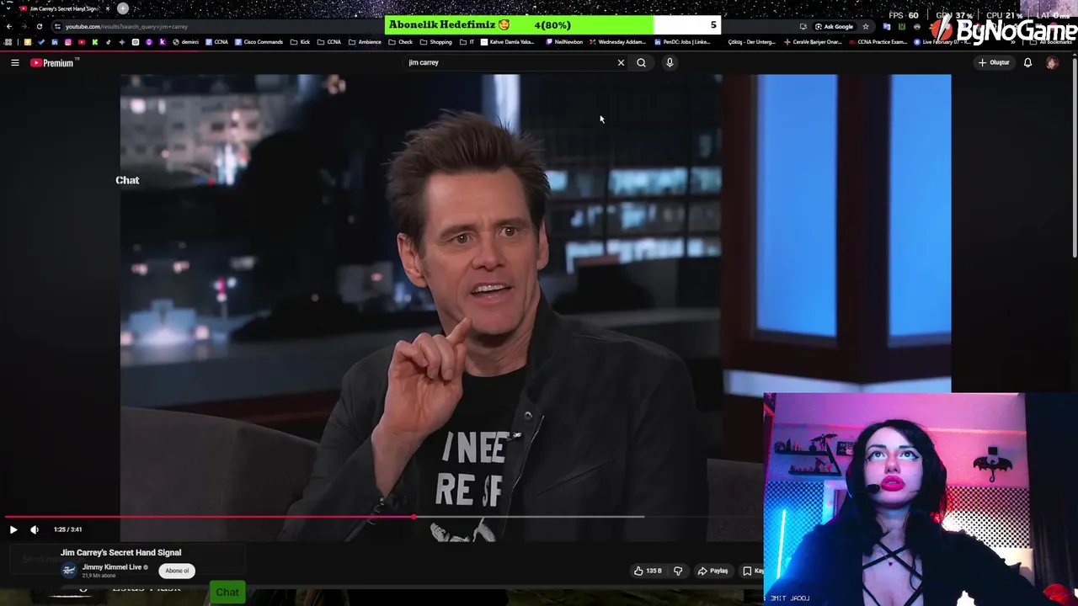Open the Instagram bookmark icon
1078x606 pixels.
click(x=68, y=42)
